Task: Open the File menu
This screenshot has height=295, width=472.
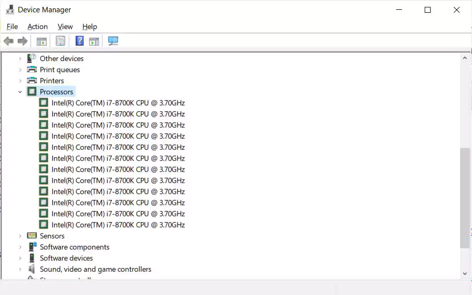Action: click(x=12, y=27)
